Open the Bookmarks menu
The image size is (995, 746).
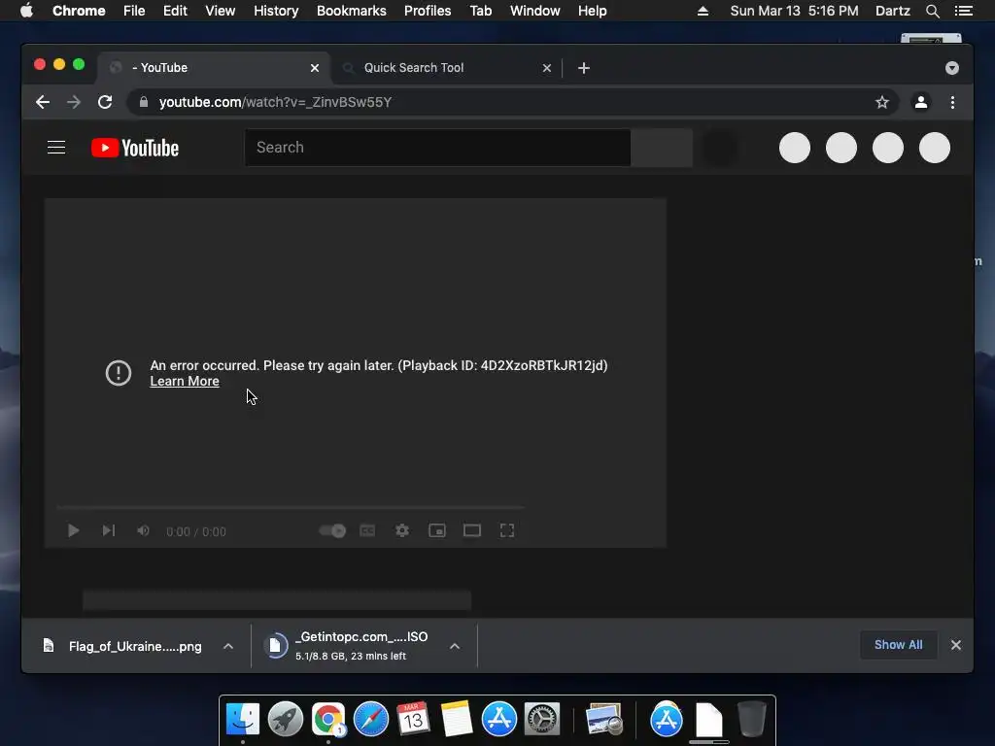tap(352, 11)
